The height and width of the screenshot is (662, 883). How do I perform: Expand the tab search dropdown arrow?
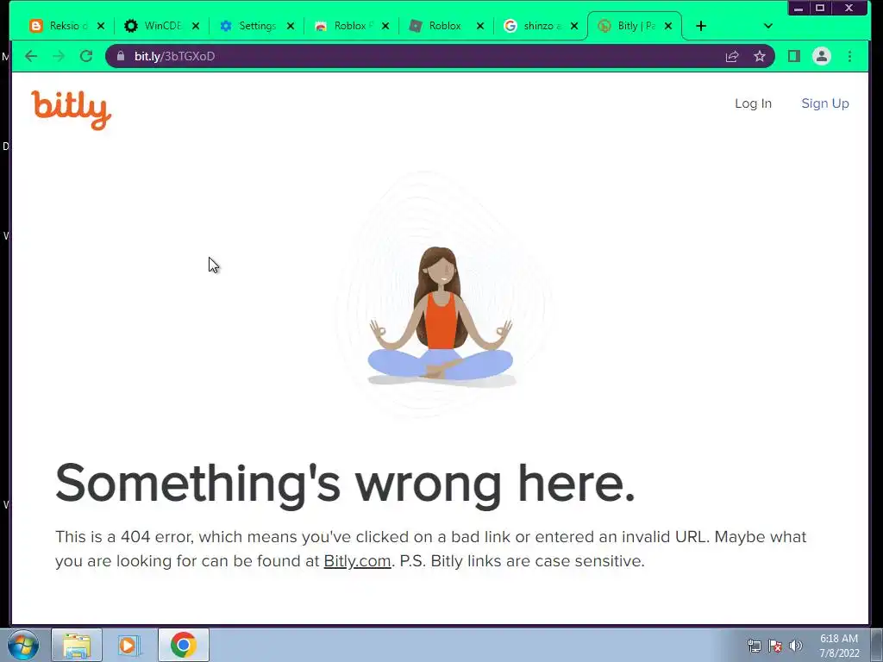tap(768, 26)
